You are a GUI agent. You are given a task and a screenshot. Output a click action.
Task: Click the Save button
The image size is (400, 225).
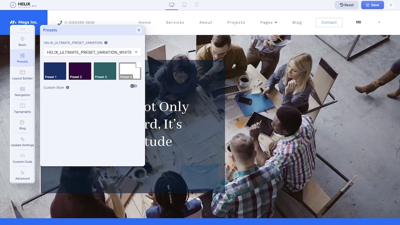tap(372, 5)
